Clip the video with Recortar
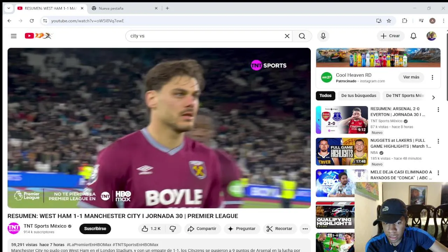The height and width of the screenshot is (252, 448). [279, 229]
